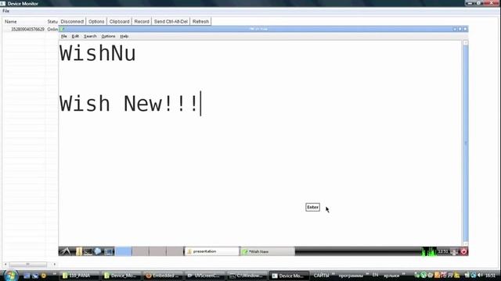Click the Windows taskbar clock
This screenshot has height=281, width=501.
click(491, 276)
